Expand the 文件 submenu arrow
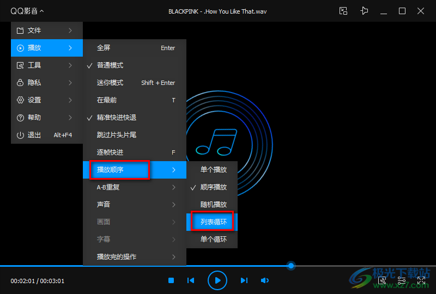Image resolution: width=436 pixels, height=294 pixels. (70, 30)
